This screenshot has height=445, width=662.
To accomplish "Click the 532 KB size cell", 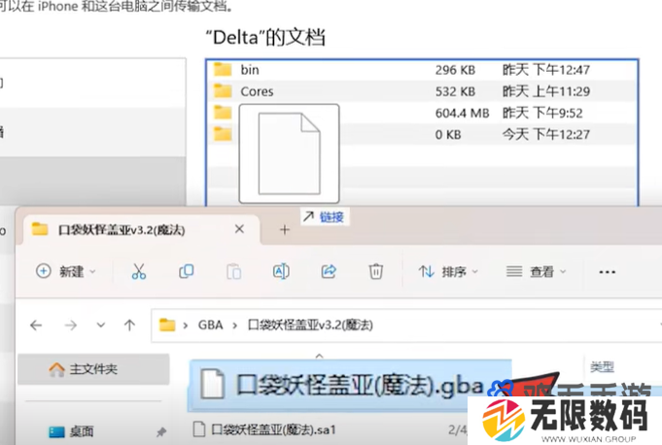I will pyautogui.click(x=455, y=91).
